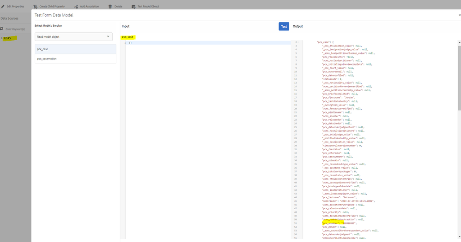Click the Test Model Object icon
The image size is (461, 242).
(x=133, y=6)
